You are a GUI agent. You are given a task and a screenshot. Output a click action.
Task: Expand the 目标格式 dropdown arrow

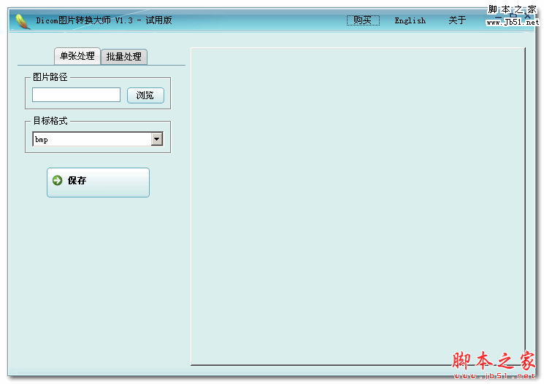(157, 139)
